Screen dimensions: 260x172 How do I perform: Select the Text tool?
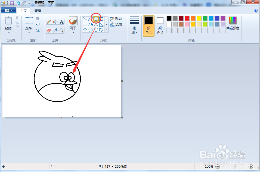tap(61, 22)
